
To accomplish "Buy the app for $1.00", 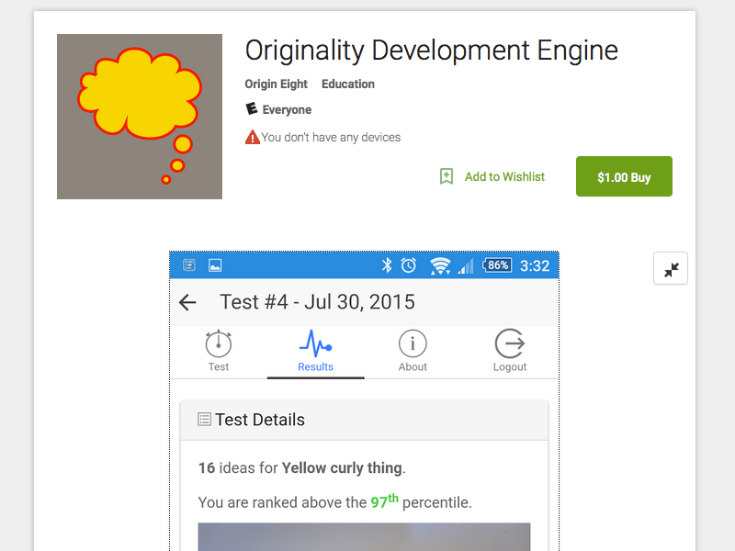I will pos(624,176).
